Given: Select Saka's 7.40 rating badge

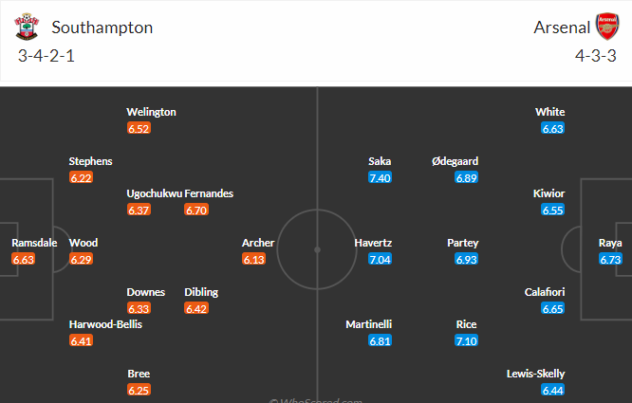Looking at the screenshot, I should pos(380,177).
